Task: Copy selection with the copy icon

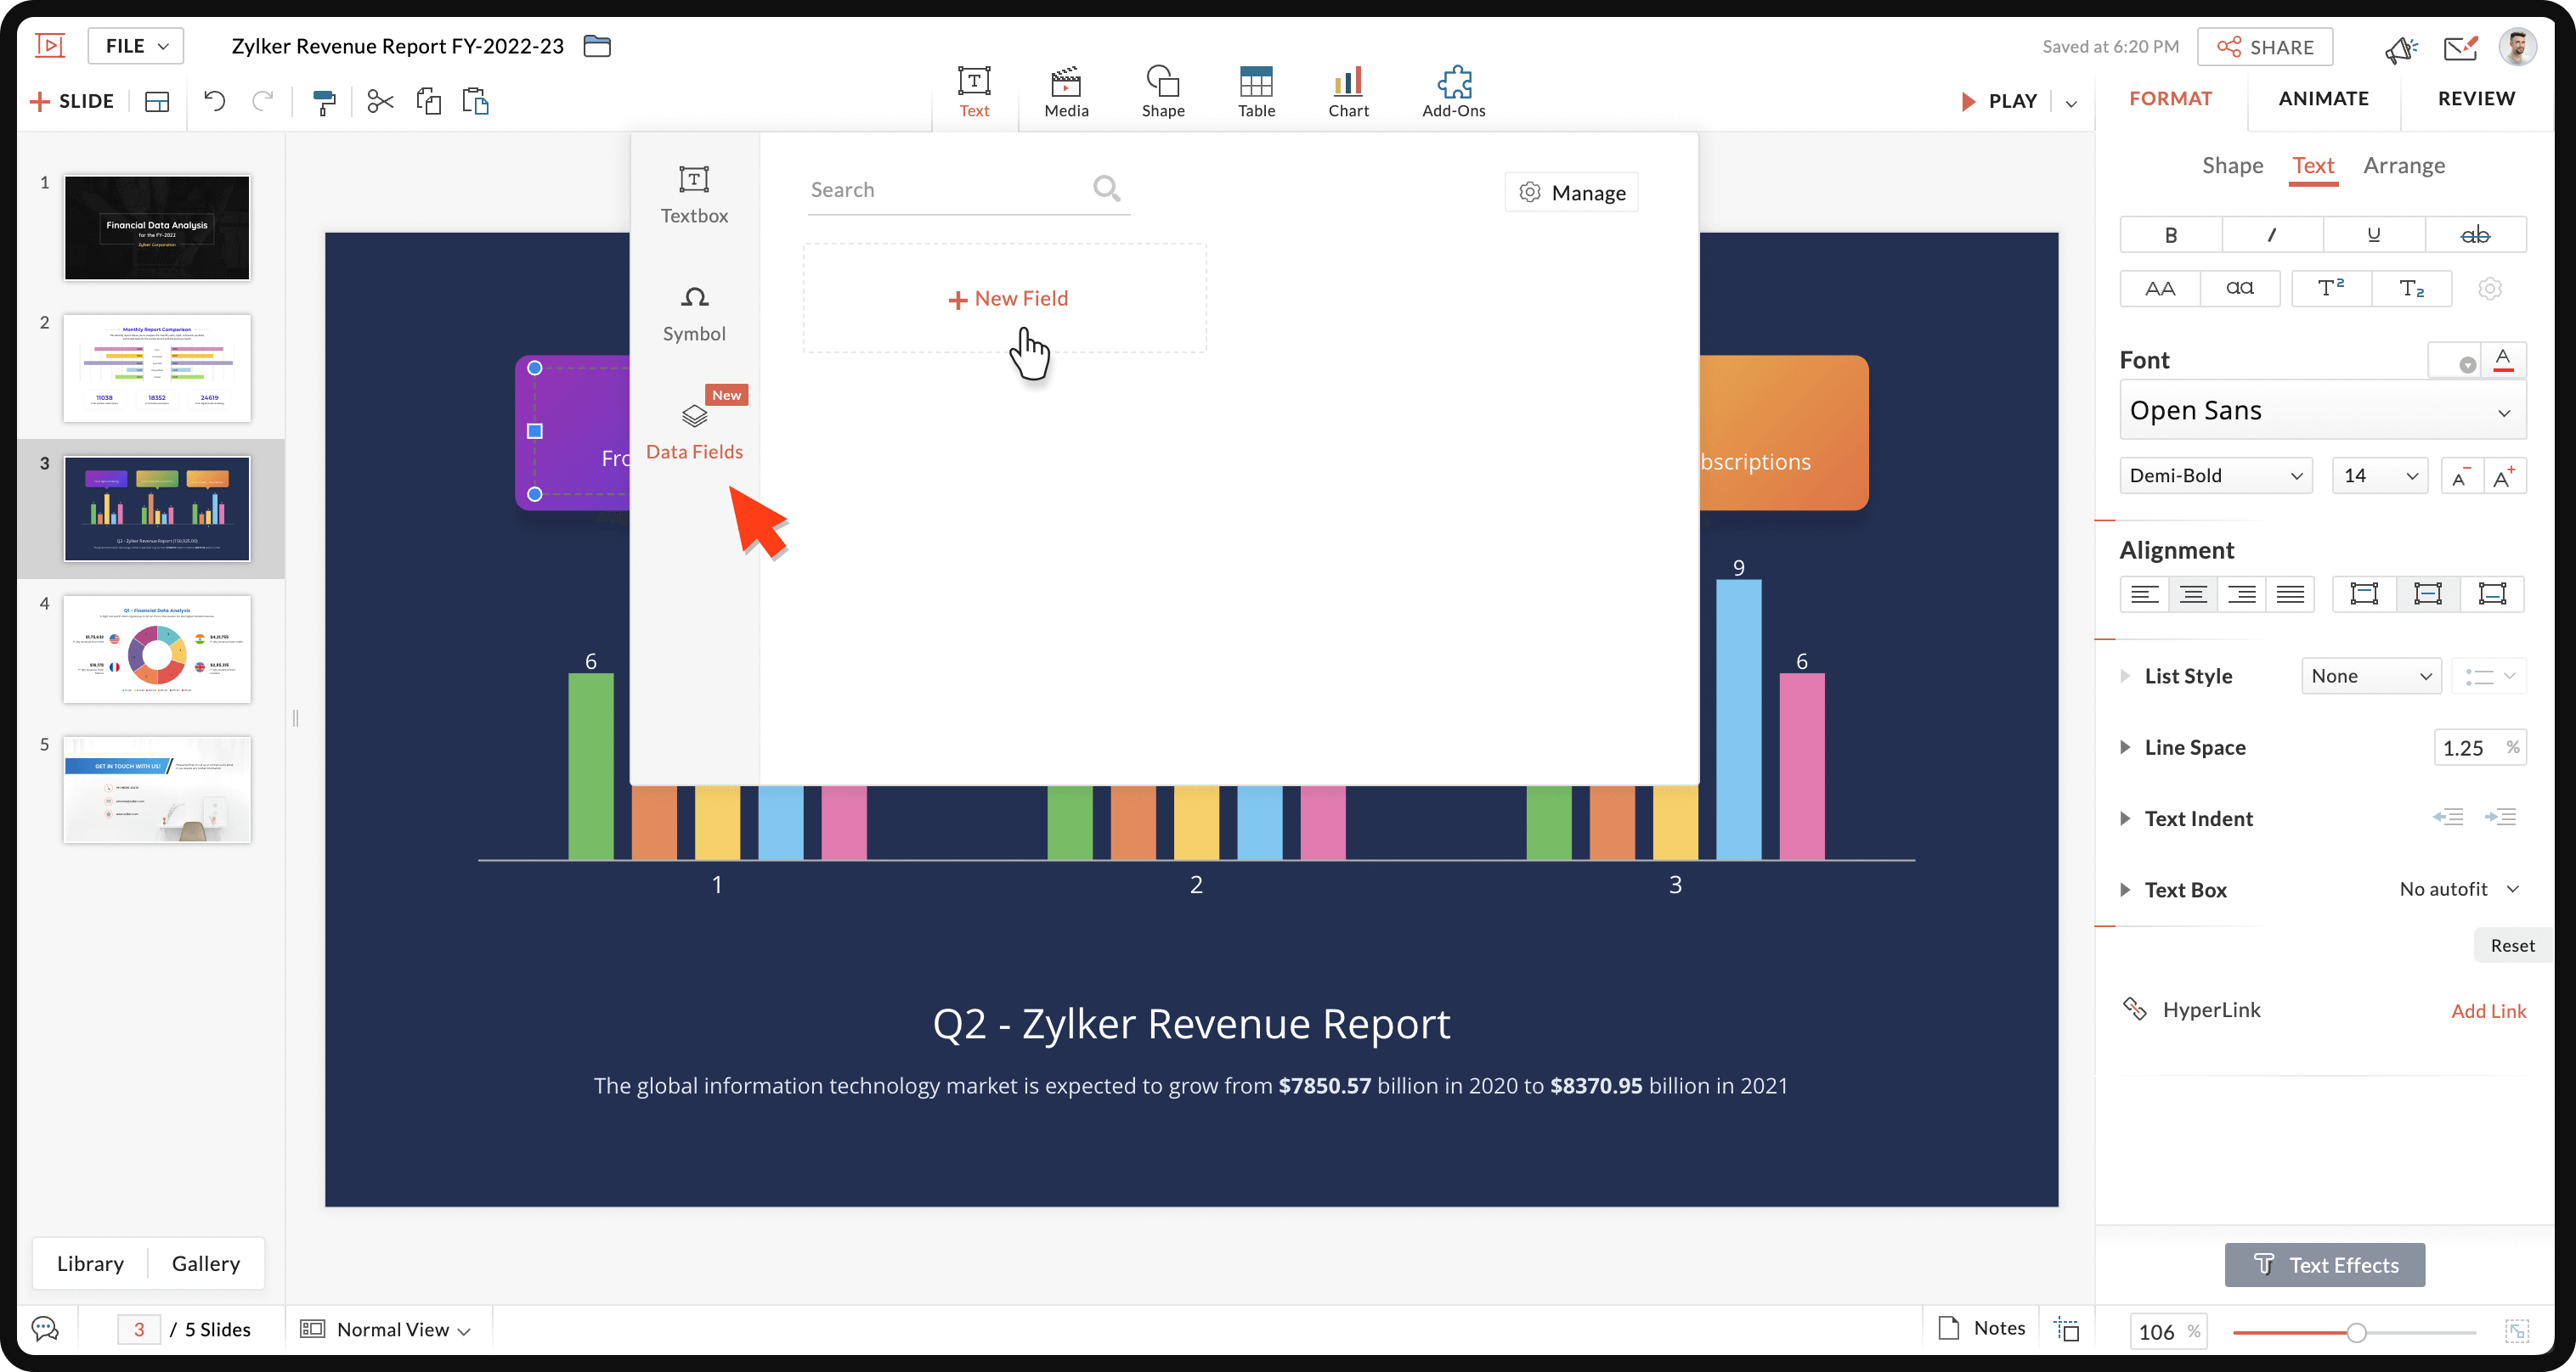Action: coord(428,101)
